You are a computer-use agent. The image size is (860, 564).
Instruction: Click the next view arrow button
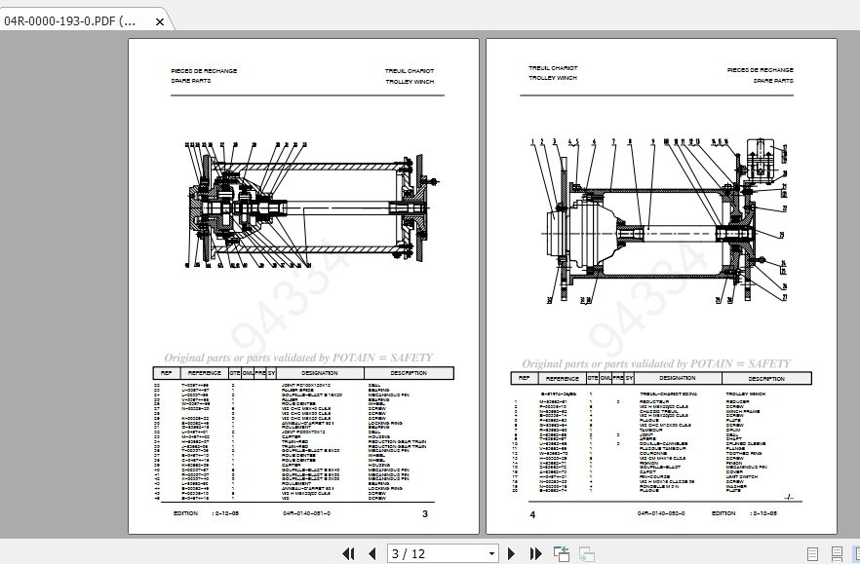[x=586, y=553]
